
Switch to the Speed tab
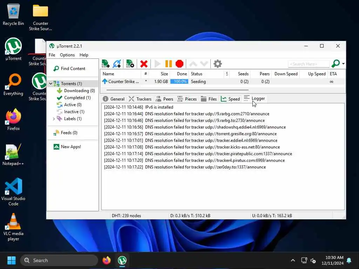[230, 99]
